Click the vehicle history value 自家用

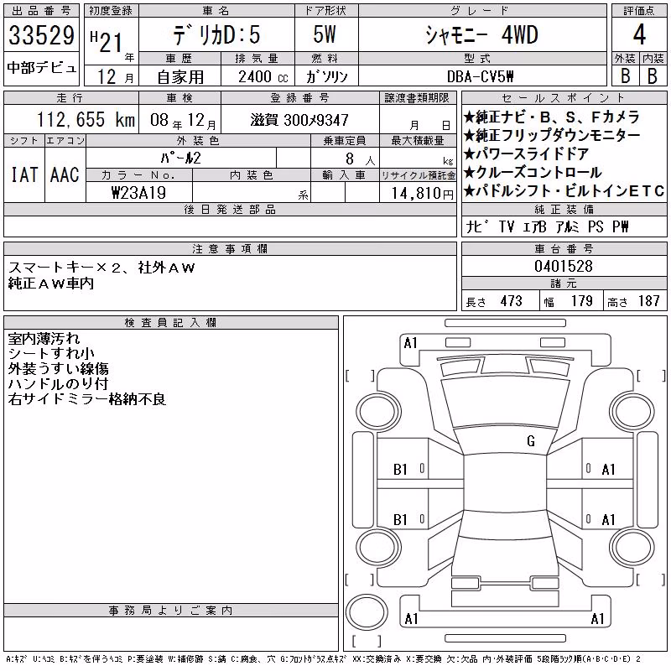tap(180, 77)
